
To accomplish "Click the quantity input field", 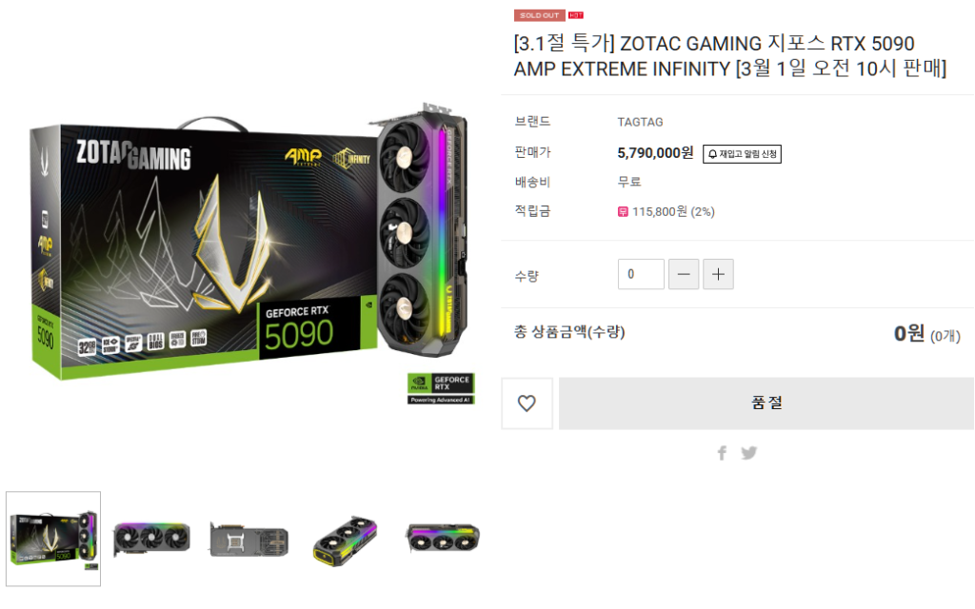I will [x=641, y=274].
